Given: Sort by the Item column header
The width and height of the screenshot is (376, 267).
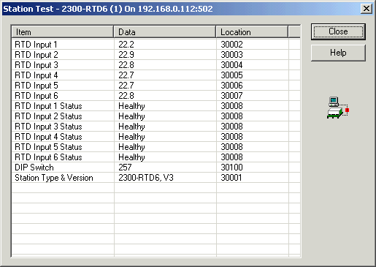Looking at the screenshot, I should pos(63,32).
